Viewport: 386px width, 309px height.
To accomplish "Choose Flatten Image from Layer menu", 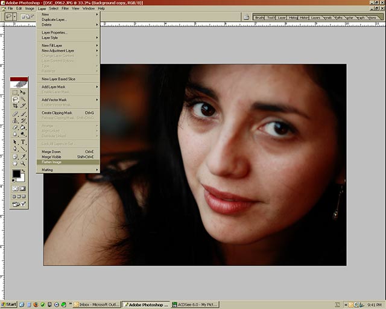I will click(x=68, y=162).
